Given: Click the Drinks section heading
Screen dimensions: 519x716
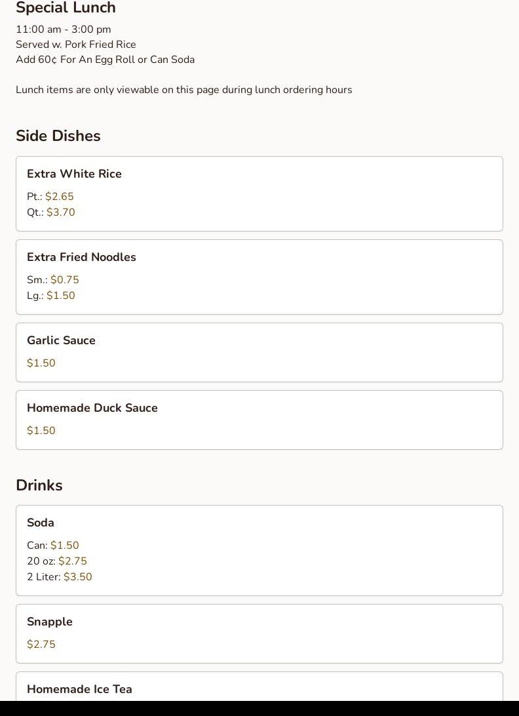Looking at the screenshot, I should (x=39, y=485).
